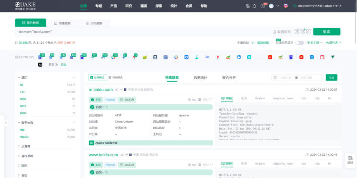The image size is (357, 178).
Task: Select the related favicon with the 131 badge
Action: click(x=92, y=57)
